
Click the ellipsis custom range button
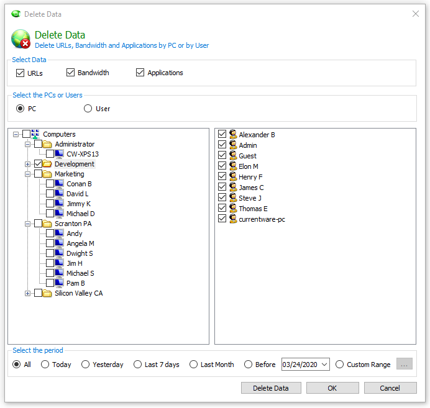[x=405, y=364]
